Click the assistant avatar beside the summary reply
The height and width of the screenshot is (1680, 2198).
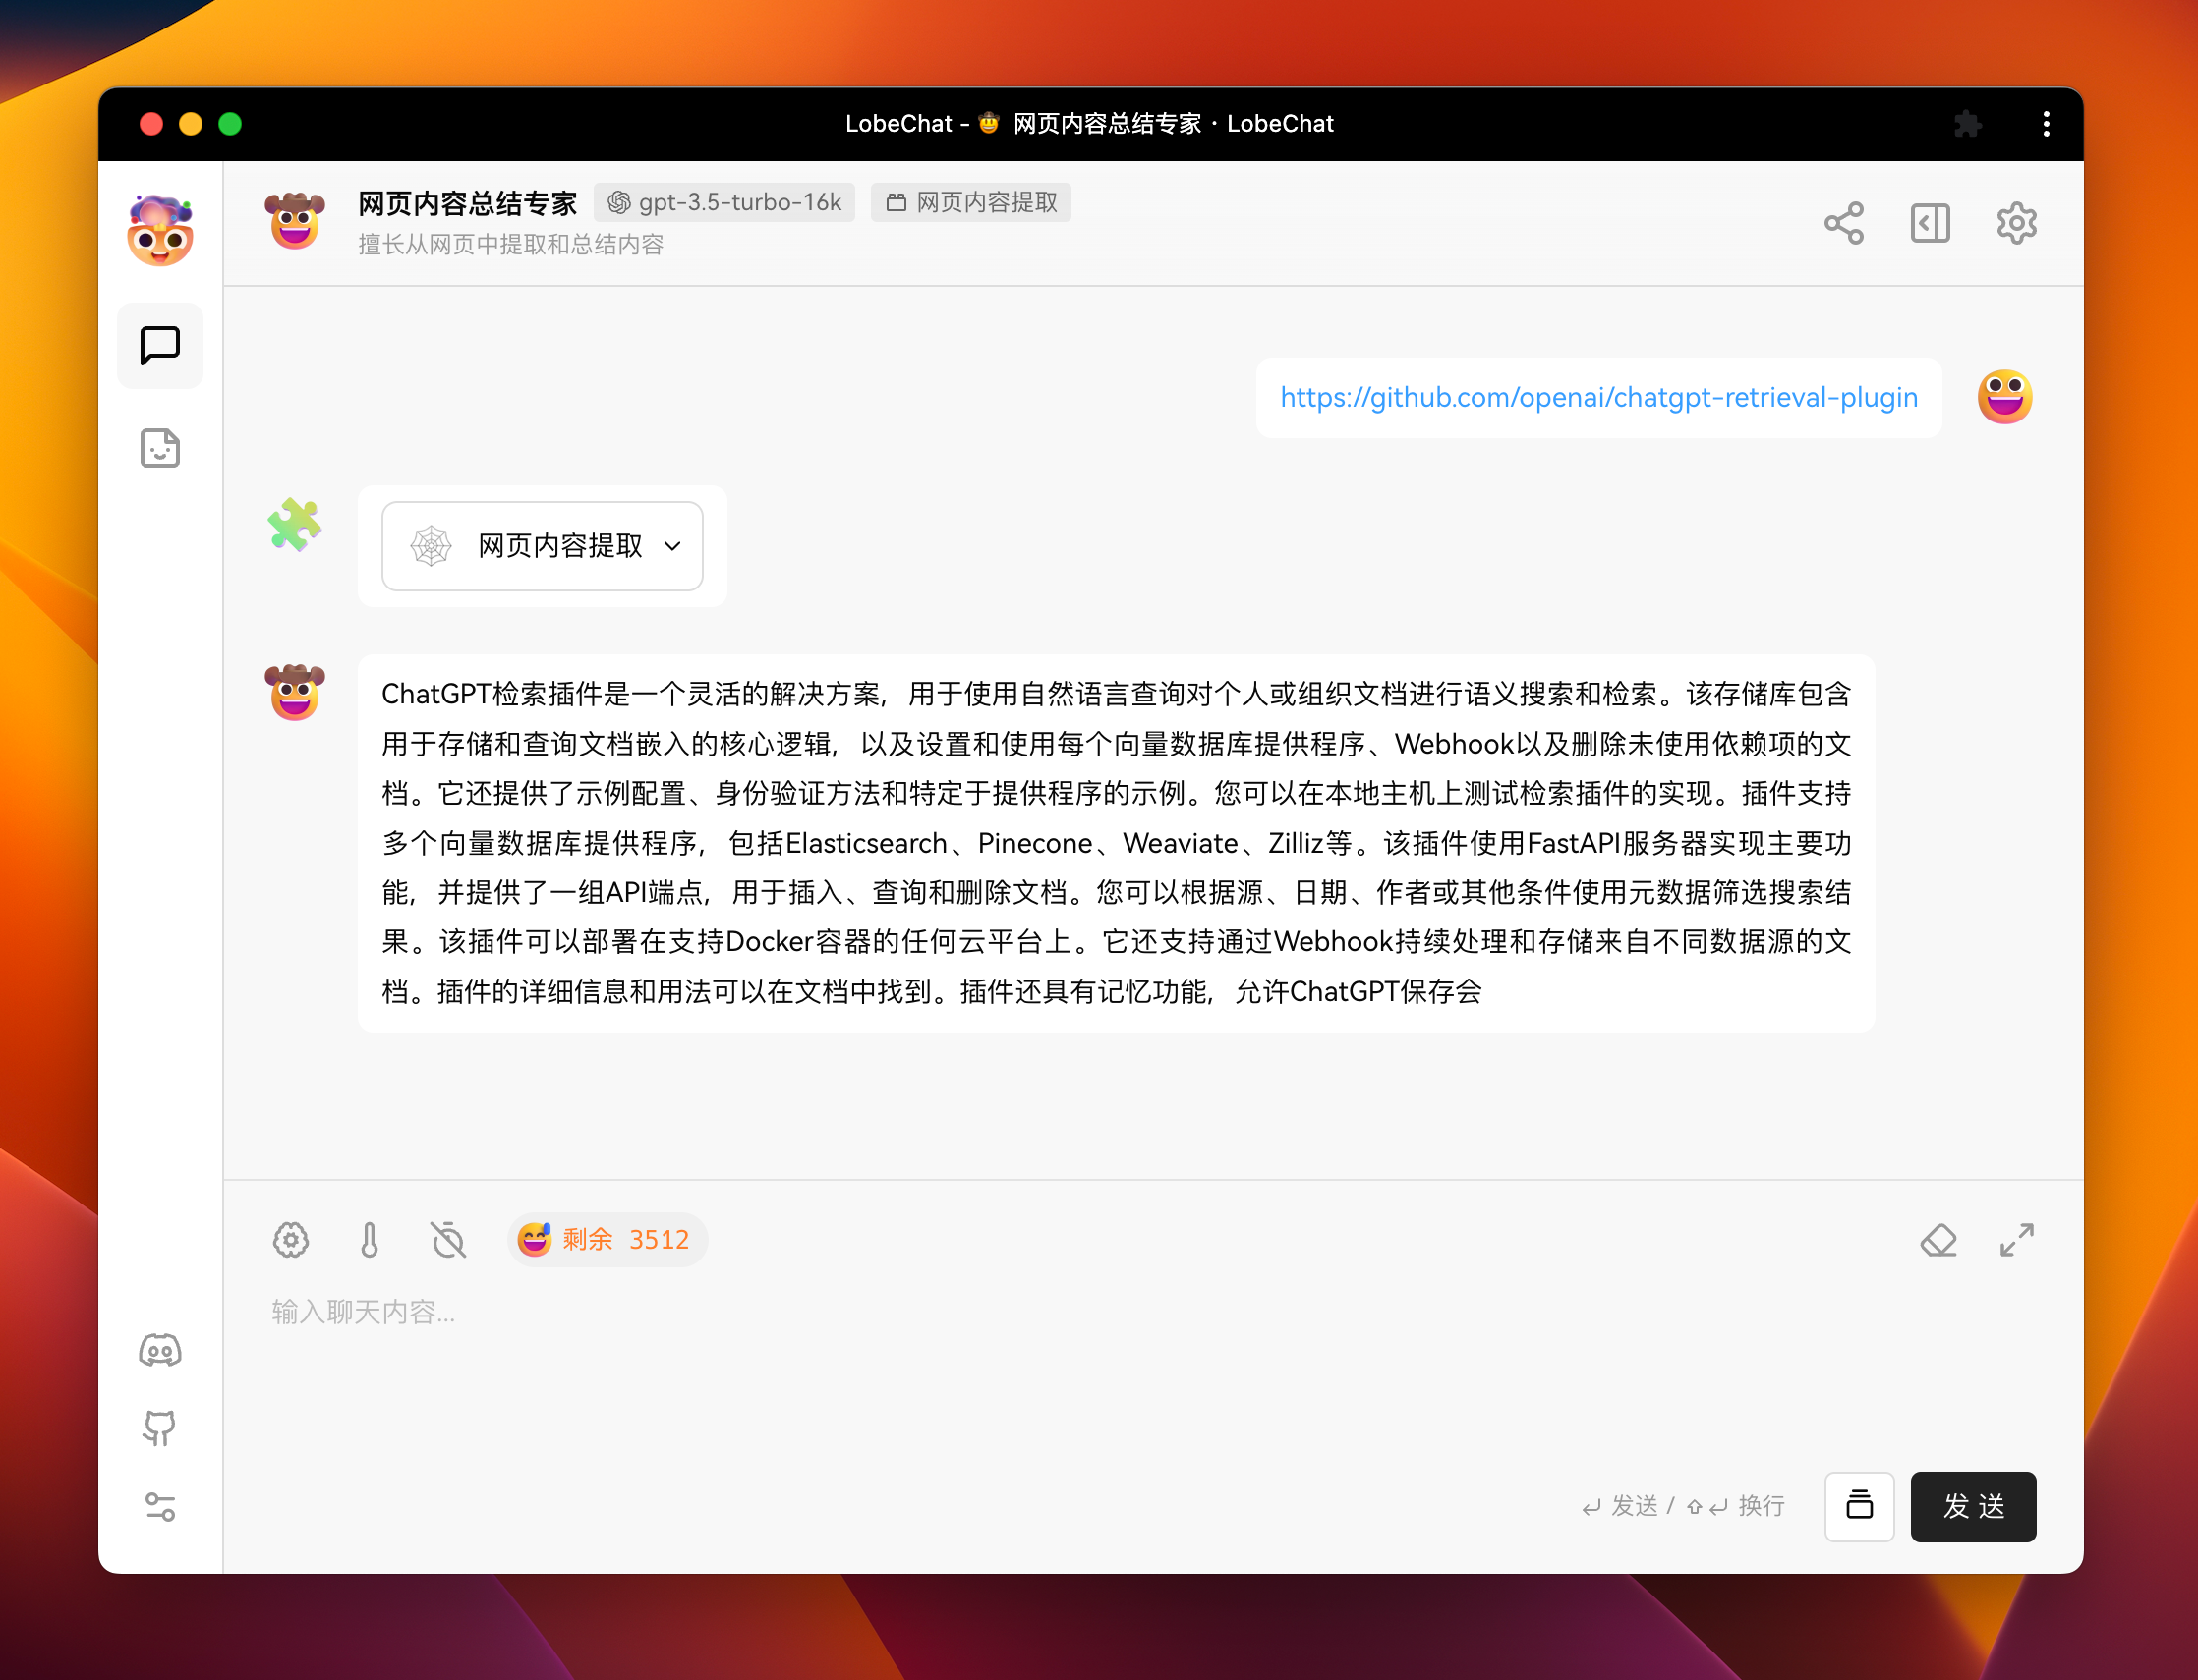[295, 692]
